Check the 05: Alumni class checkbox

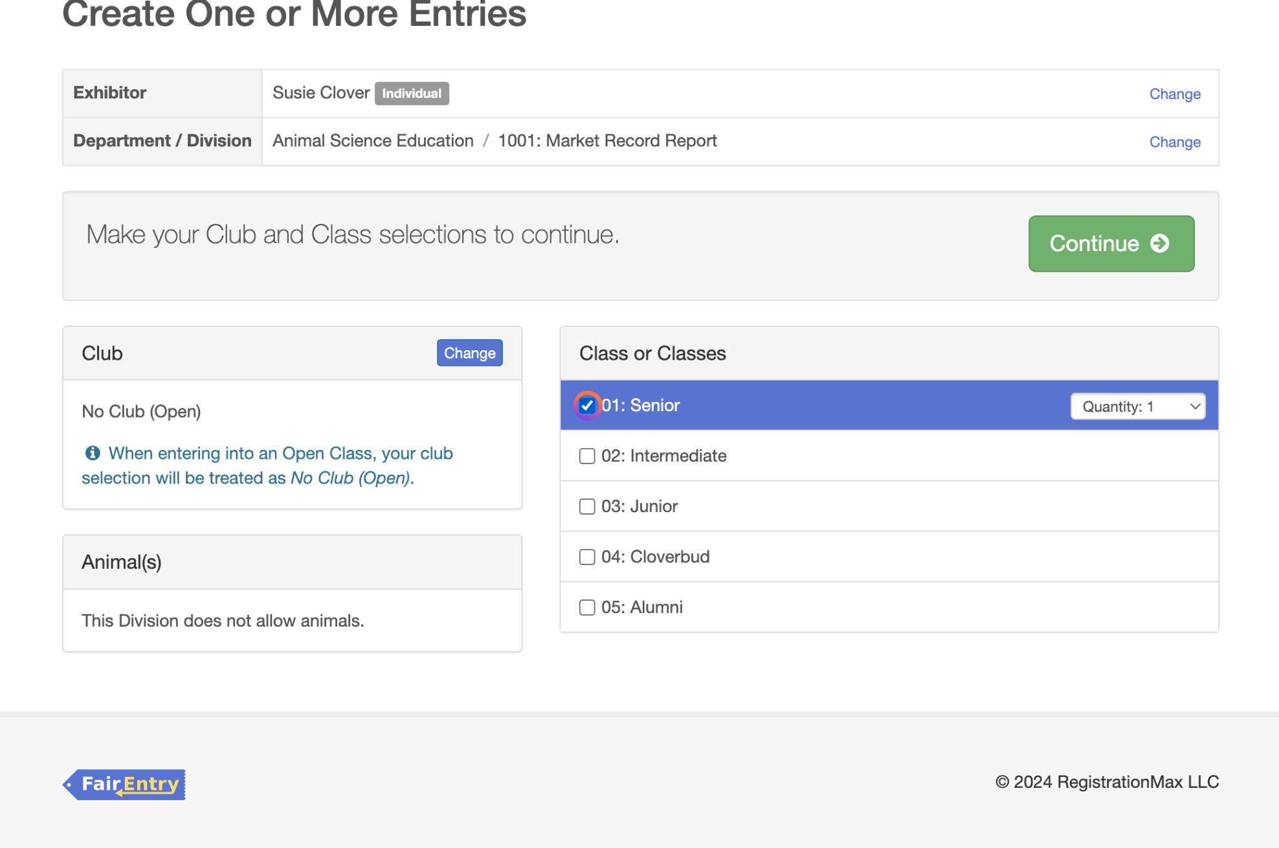[587, 607]
